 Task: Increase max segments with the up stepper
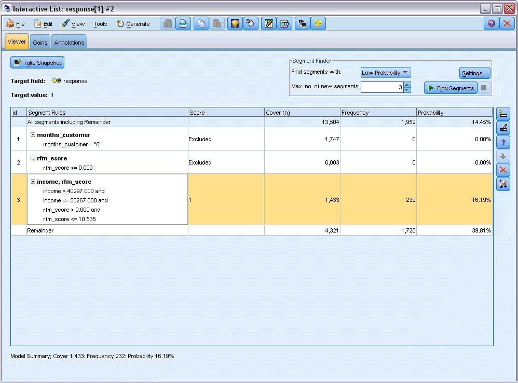(407, 85)
